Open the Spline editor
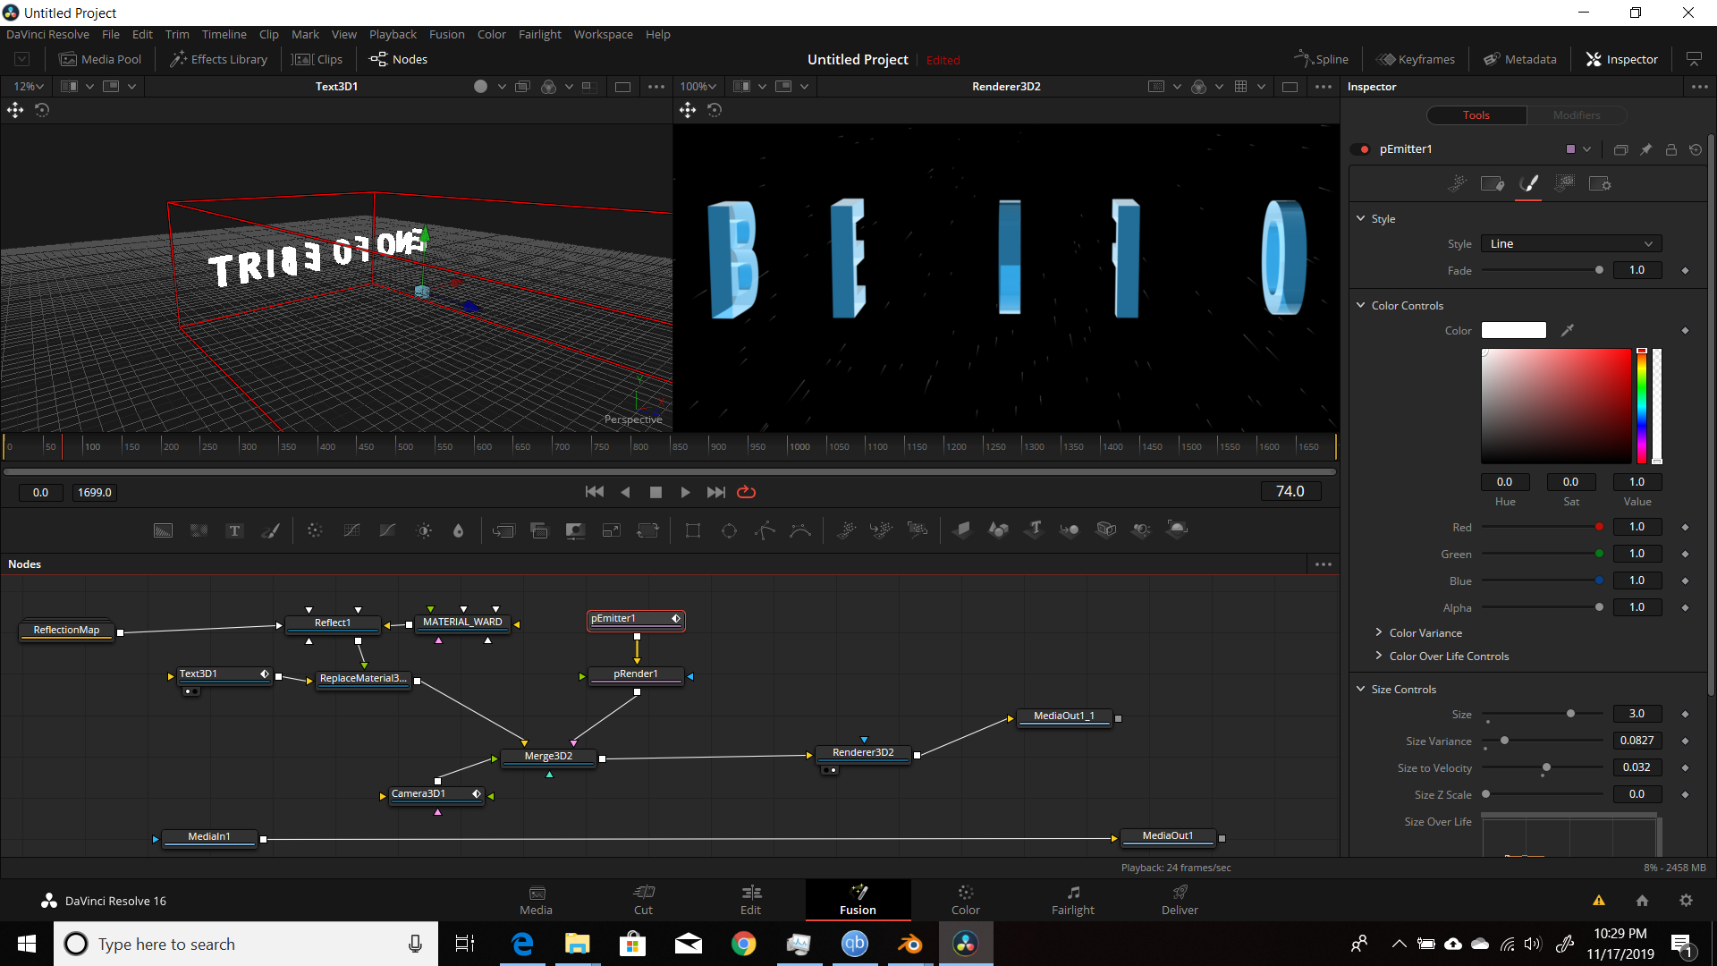This screenshot has width=1717, height=966. (1321, 59)
